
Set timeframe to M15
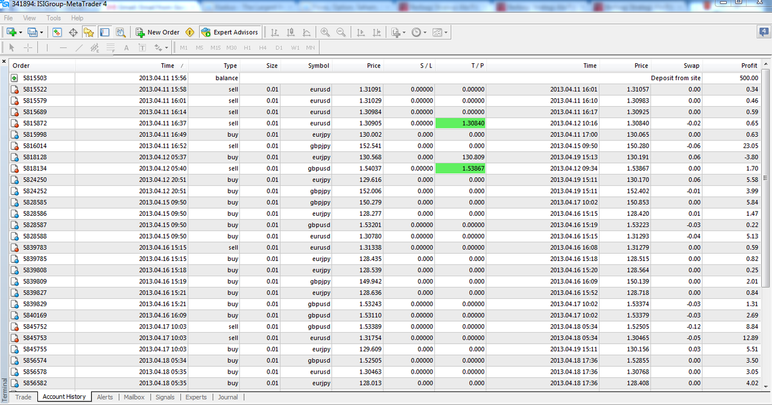pos(216,48)
